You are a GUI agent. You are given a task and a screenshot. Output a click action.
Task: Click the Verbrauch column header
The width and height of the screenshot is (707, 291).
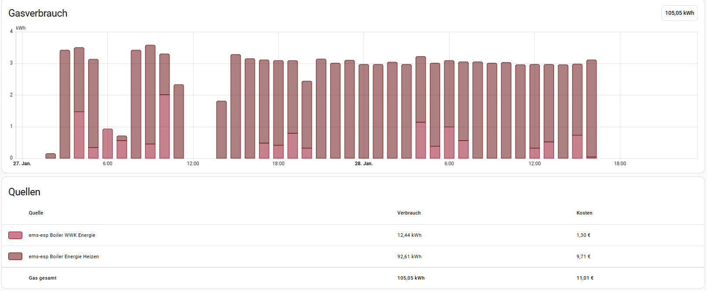409,213
